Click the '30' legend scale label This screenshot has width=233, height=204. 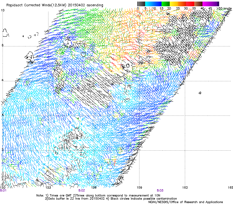click(186, 8)
